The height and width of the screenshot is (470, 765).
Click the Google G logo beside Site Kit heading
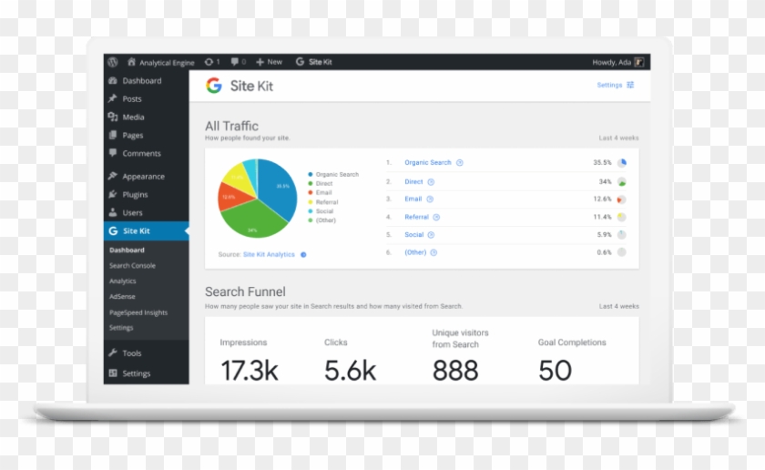[214, 86]
